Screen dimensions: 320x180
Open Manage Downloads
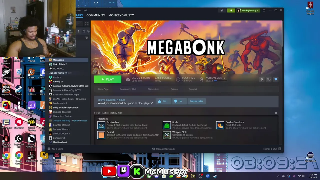point(163,149)
